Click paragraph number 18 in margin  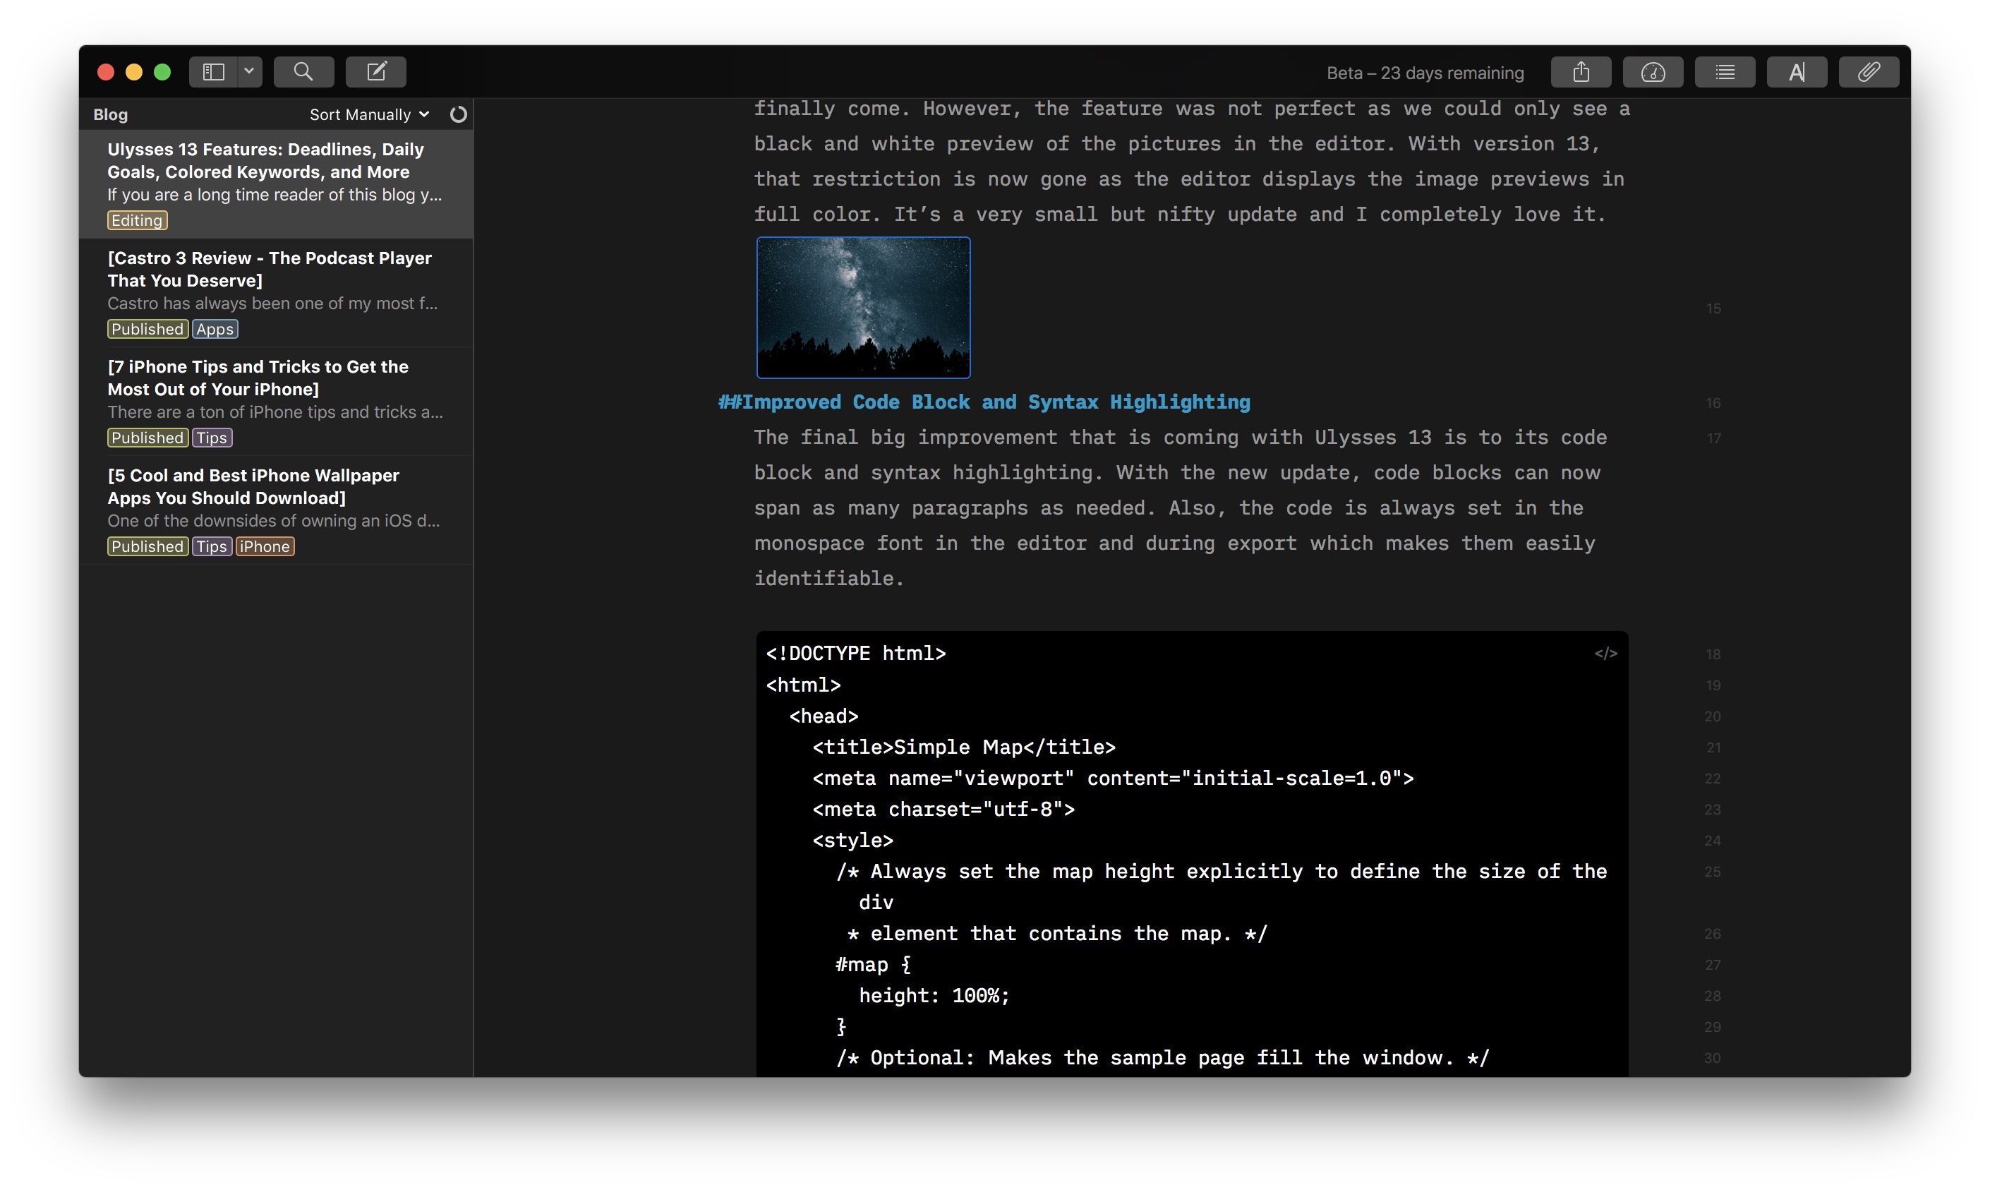[1713, 654]
